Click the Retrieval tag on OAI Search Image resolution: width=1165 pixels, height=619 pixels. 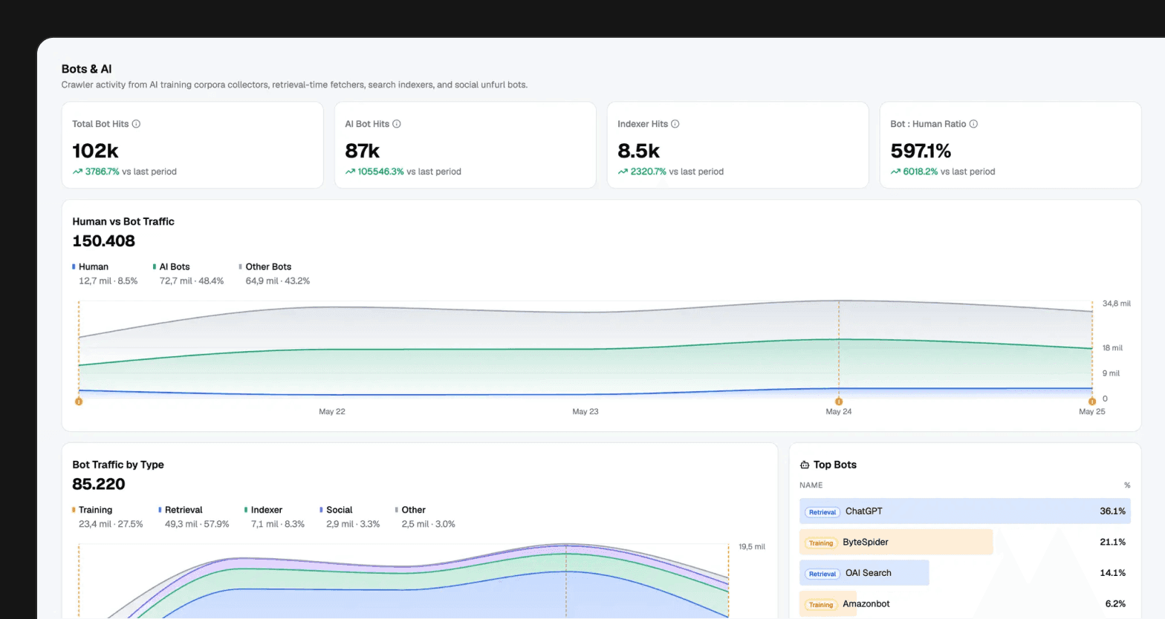pos(822,574)
